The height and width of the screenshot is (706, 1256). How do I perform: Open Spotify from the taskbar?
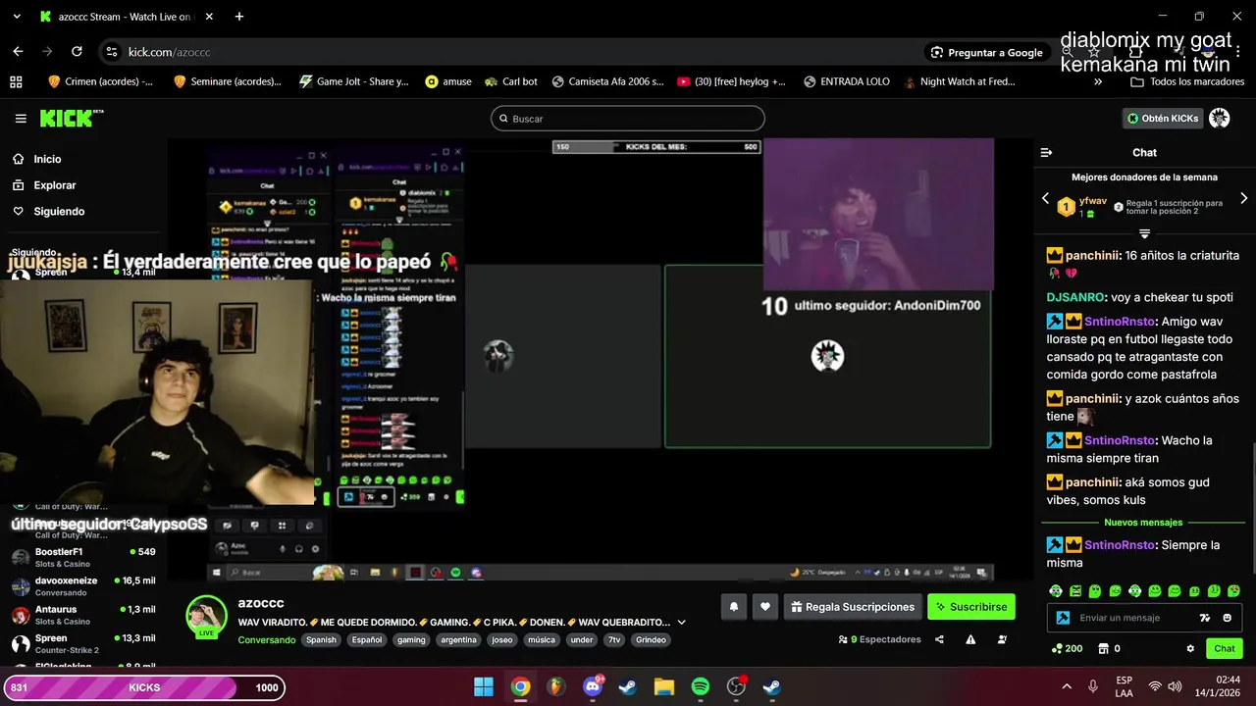(701, 687)
